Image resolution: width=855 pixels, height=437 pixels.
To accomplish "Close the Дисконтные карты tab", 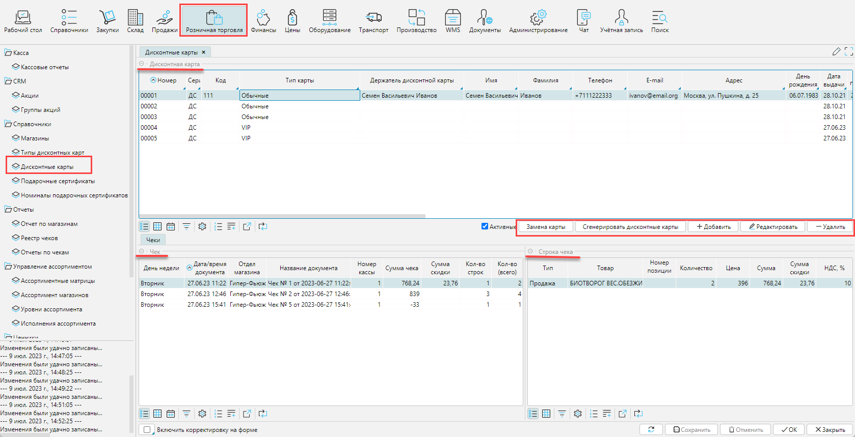I will point(204,52).
